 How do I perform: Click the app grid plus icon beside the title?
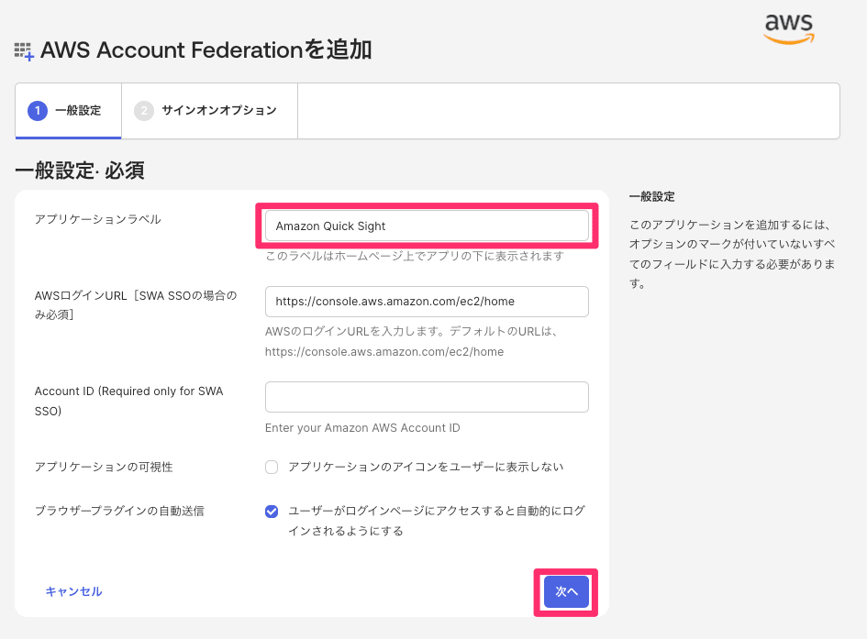pos(24,51)
